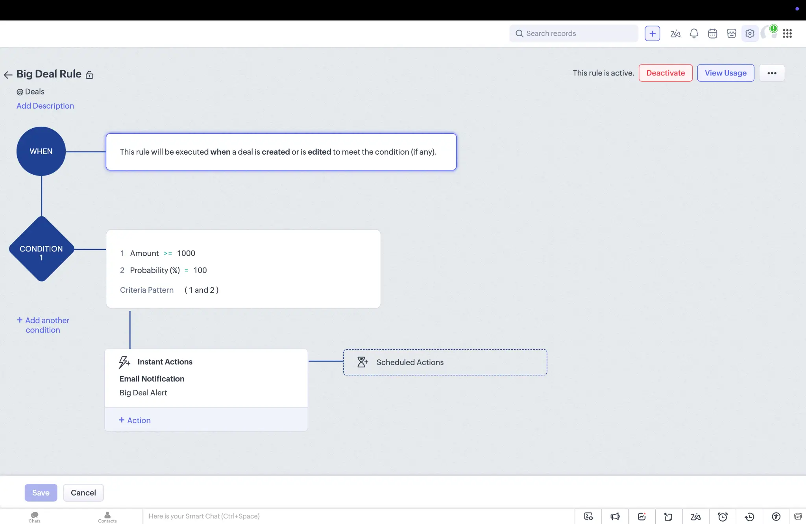Switch to the Contacts panel

pyautogui.click(x=107, y=517)
